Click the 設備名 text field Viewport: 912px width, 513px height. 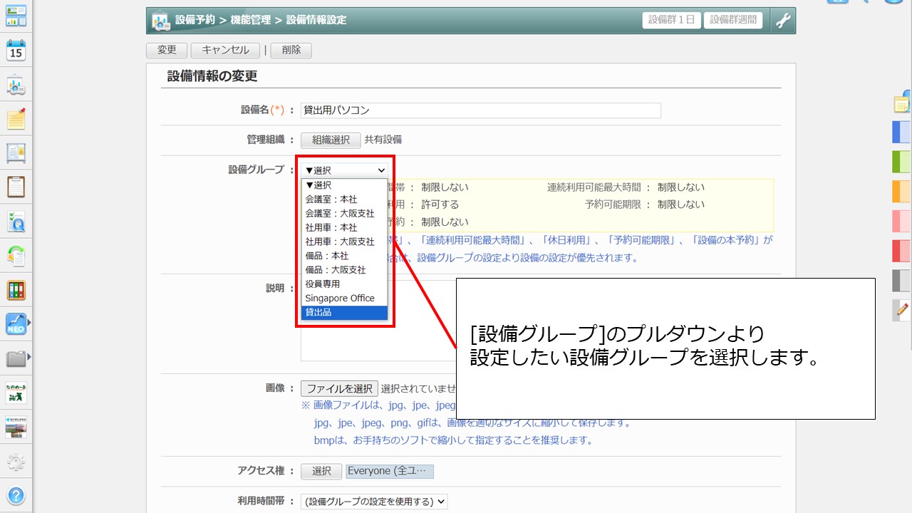[481, 110]
